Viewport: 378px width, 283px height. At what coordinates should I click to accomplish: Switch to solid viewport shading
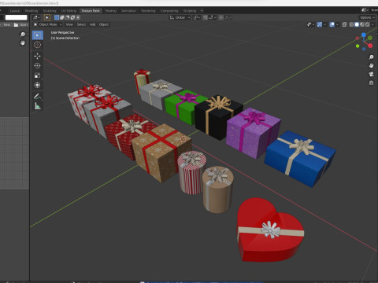pos(357,24)
